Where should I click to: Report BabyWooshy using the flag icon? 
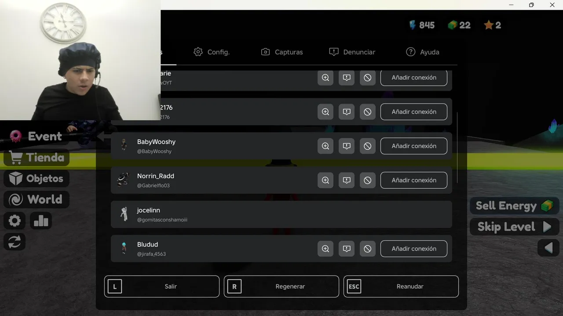coord(347,146)
